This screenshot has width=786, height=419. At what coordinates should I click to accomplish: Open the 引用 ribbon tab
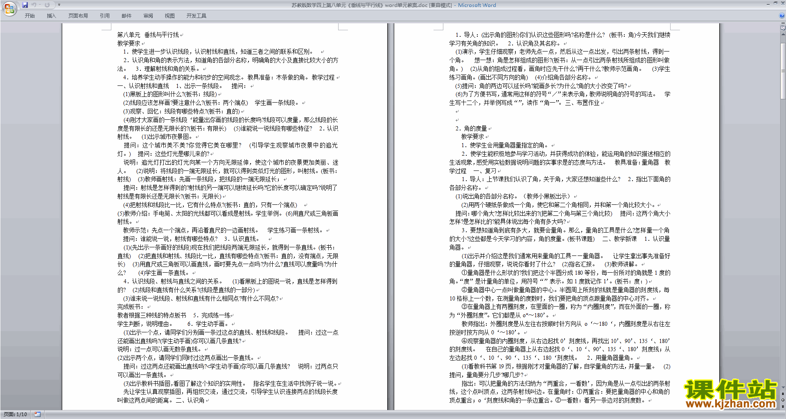[x=104, y=16]
